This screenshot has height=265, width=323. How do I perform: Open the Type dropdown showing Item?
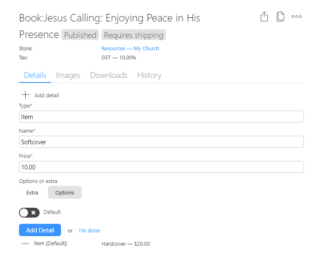[161, 117]
